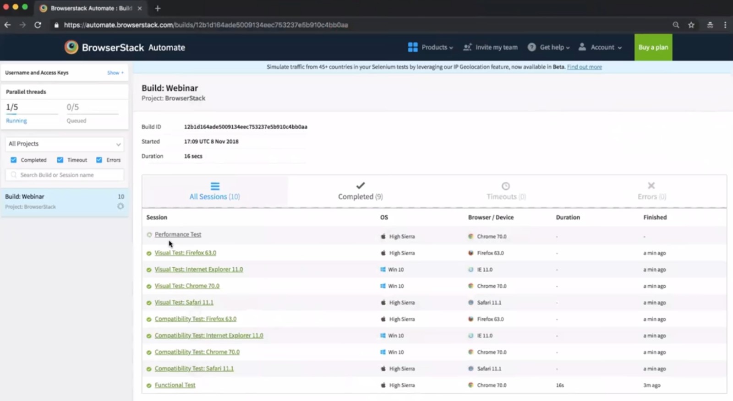733x401 pixels.
Task: Uncheck the Errors filter checkbox
Action: pyautogui.click(x=99, y=160)
